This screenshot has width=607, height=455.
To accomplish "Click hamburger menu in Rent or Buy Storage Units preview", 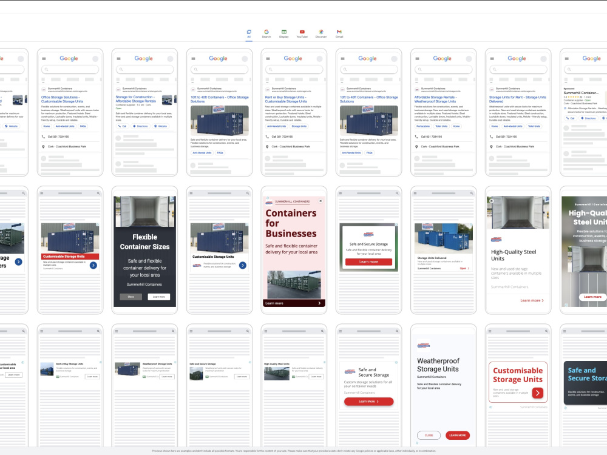I will click(x=268, y=59).
